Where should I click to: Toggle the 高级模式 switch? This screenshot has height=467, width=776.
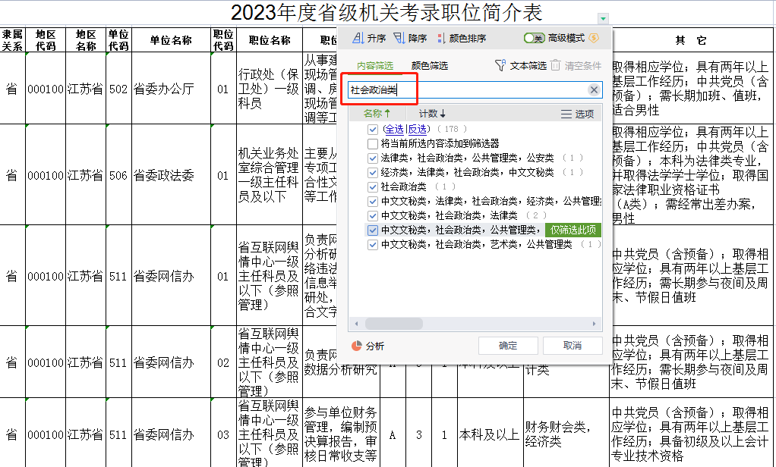[x=535, y=38]
